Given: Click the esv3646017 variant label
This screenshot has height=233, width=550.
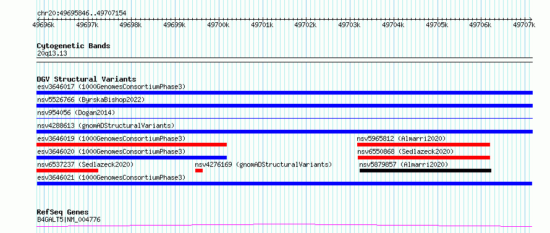Looking at the screenshot, I should pyautogui.click(x=111, y=87).
